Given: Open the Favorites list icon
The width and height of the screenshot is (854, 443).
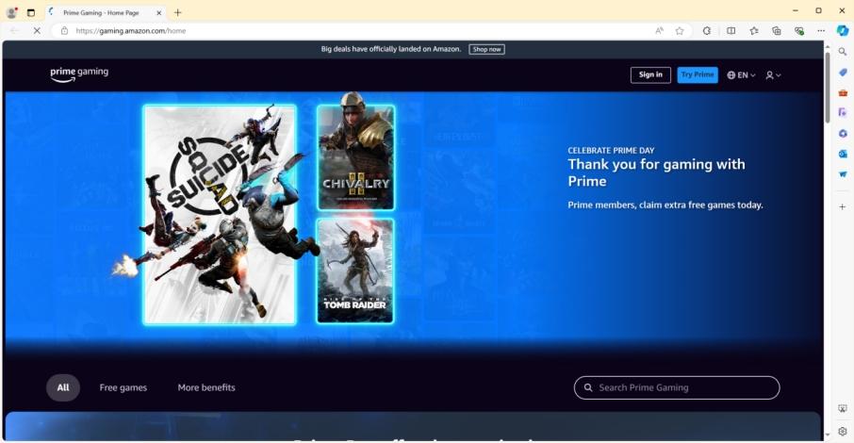Looking at the screenshot, I should (753, 30).
